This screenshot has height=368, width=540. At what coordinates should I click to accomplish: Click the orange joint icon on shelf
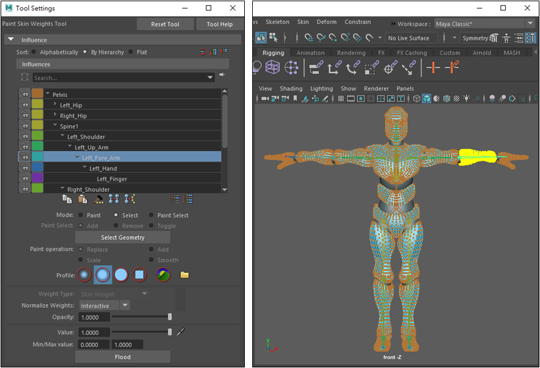(433, 68)
